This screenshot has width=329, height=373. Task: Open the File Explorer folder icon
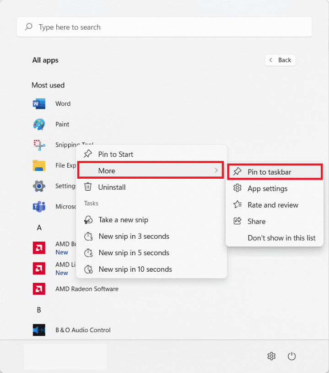coord(39,165)
